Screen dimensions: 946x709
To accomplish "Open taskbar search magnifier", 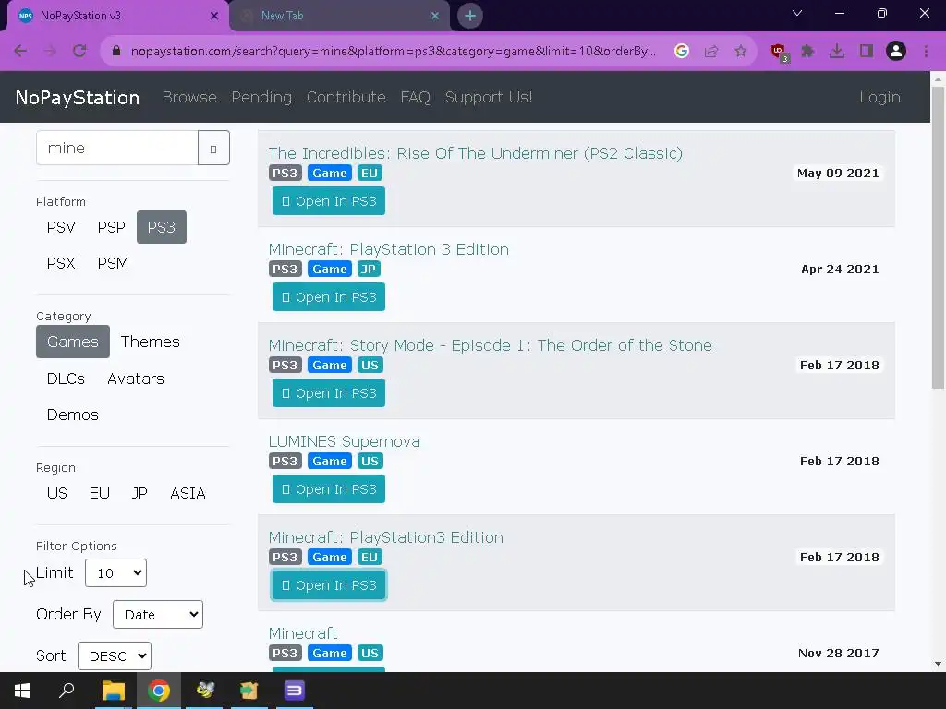I will (x=67, y=691).
